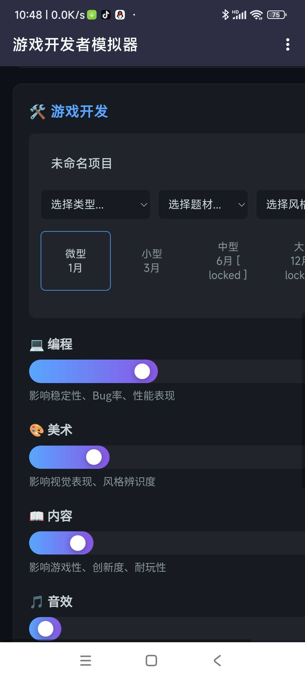Screen dimensions: 305x679
Task: Tap the open book icon beside 内容
Action: pos(37,516)
